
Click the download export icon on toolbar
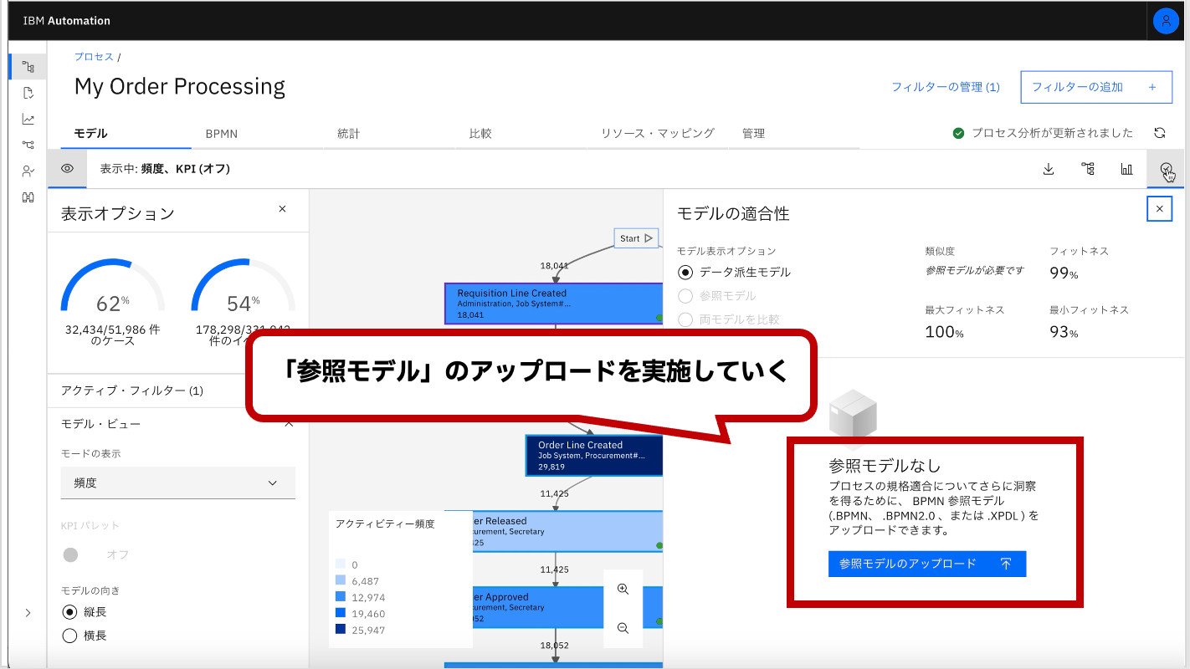(x=1048, y=169)
